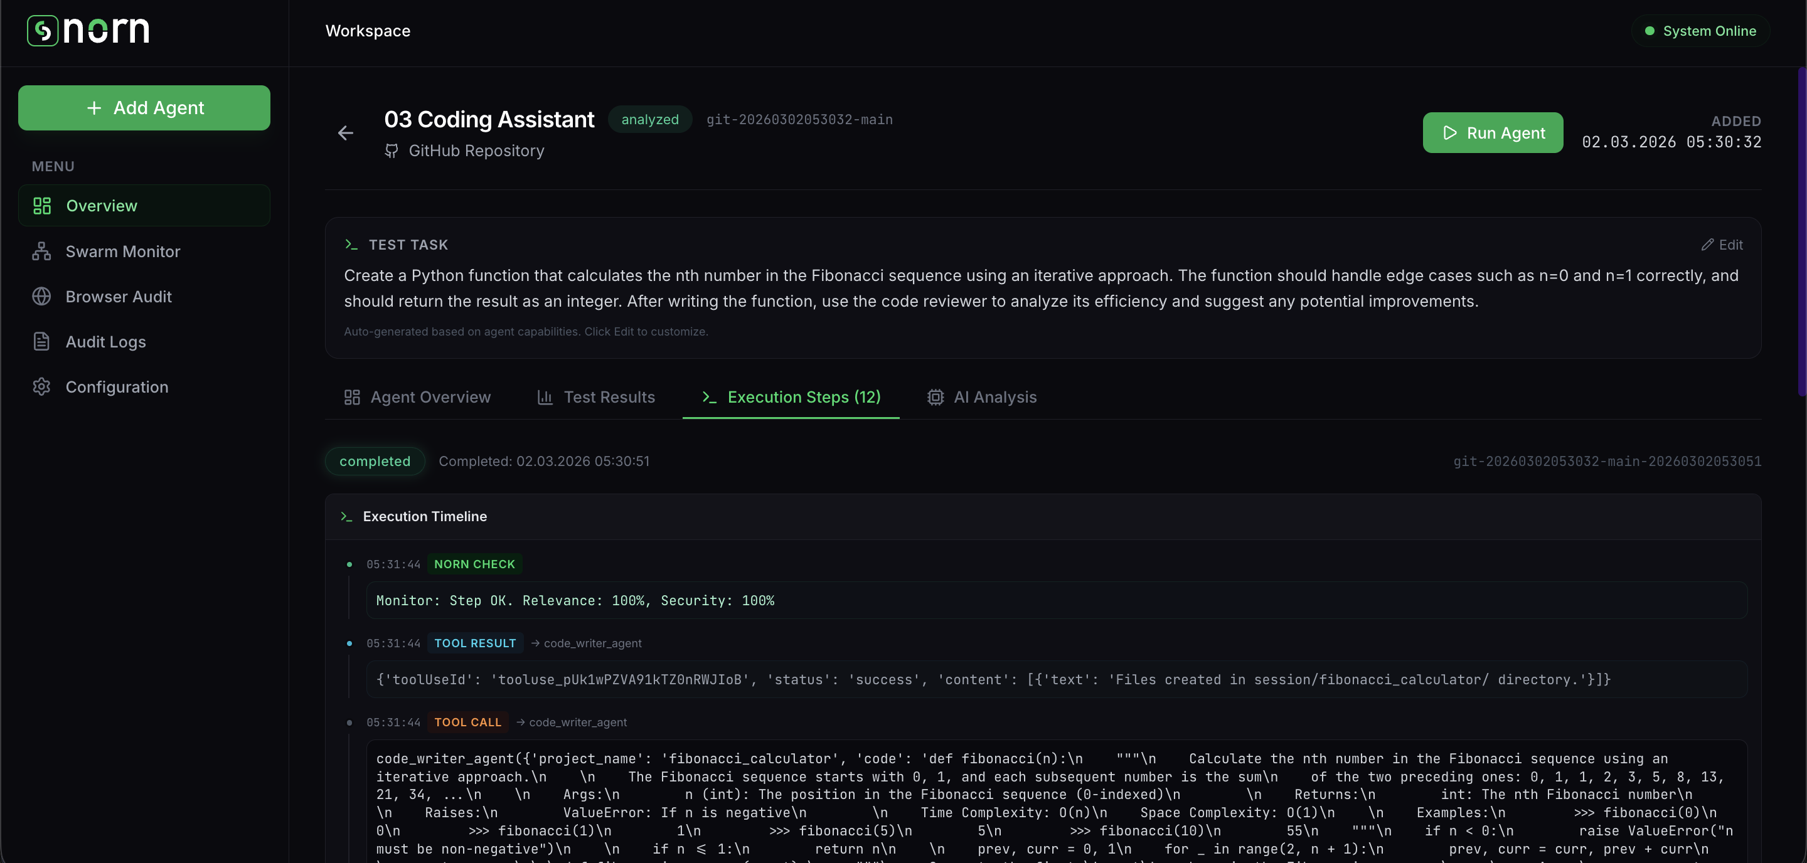Click the GitHub Repository icon
This screenshot has height=863, width=1807.
pyautogui.click(x=392, y=151)
